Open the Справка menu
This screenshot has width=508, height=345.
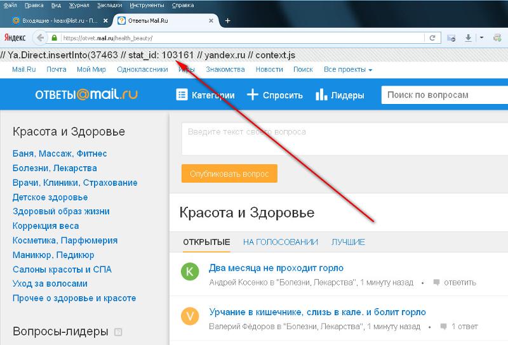tap(183, 5)
